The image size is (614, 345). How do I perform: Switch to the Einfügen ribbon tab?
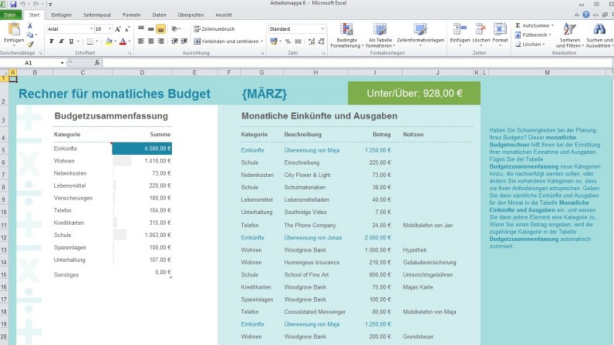(x=62, y=15)
